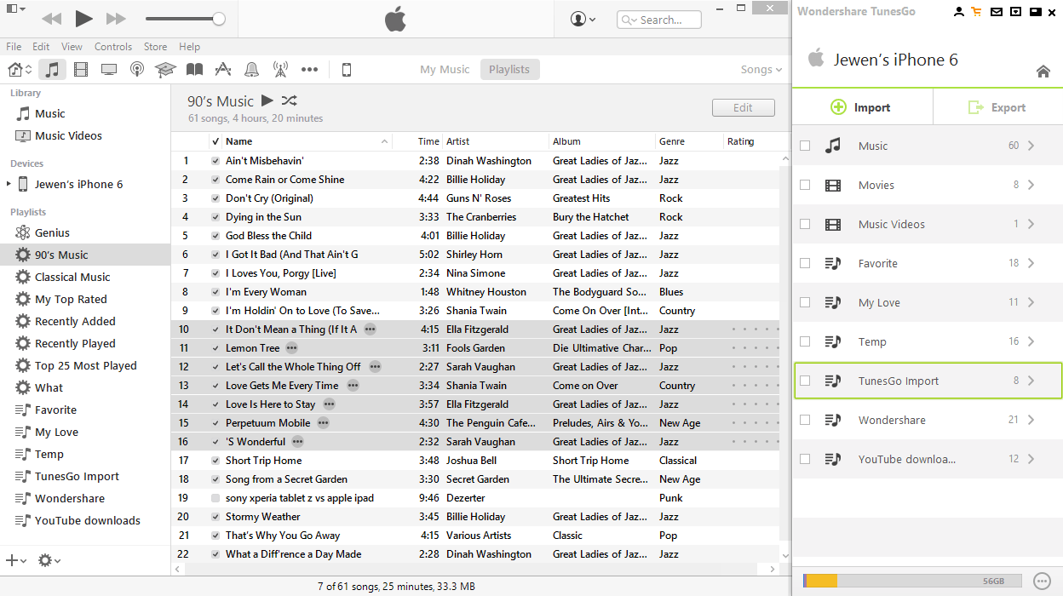1063x596 pixels.
Task: Open the TunesGo account person icon
Action: tap(959, 12)
